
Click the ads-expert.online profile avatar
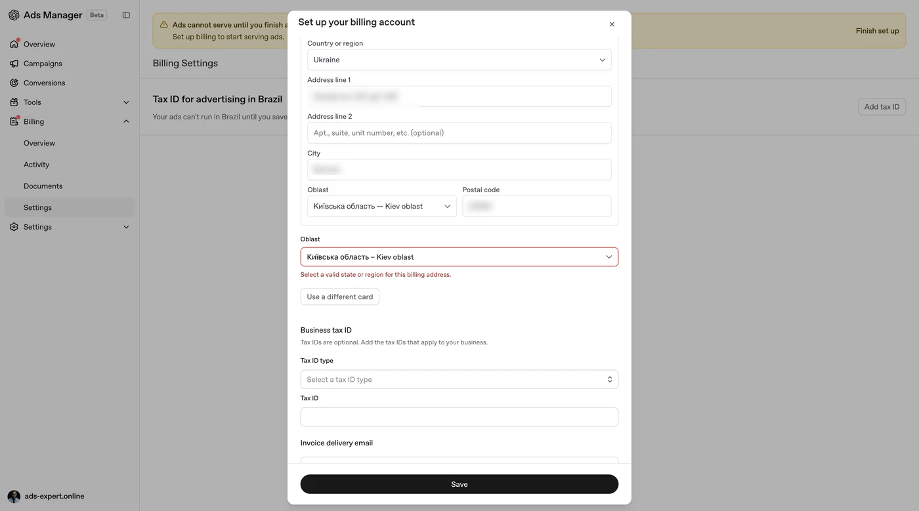(14, 497)
